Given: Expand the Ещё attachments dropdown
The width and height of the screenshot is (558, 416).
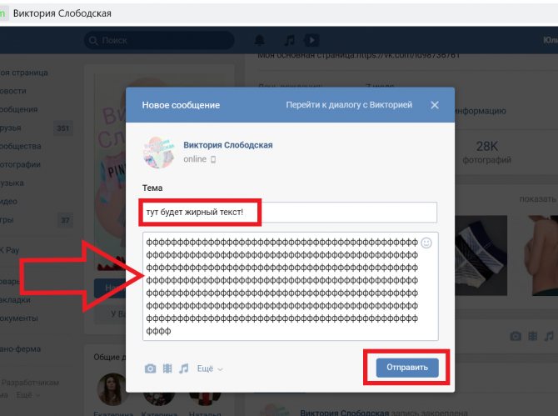Looking at the screenshot, I should (210, 368).
